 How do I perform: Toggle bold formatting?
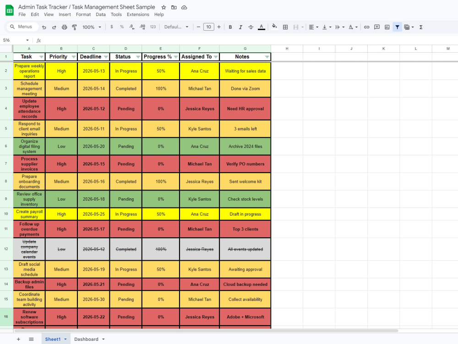[x=230, y=27]
